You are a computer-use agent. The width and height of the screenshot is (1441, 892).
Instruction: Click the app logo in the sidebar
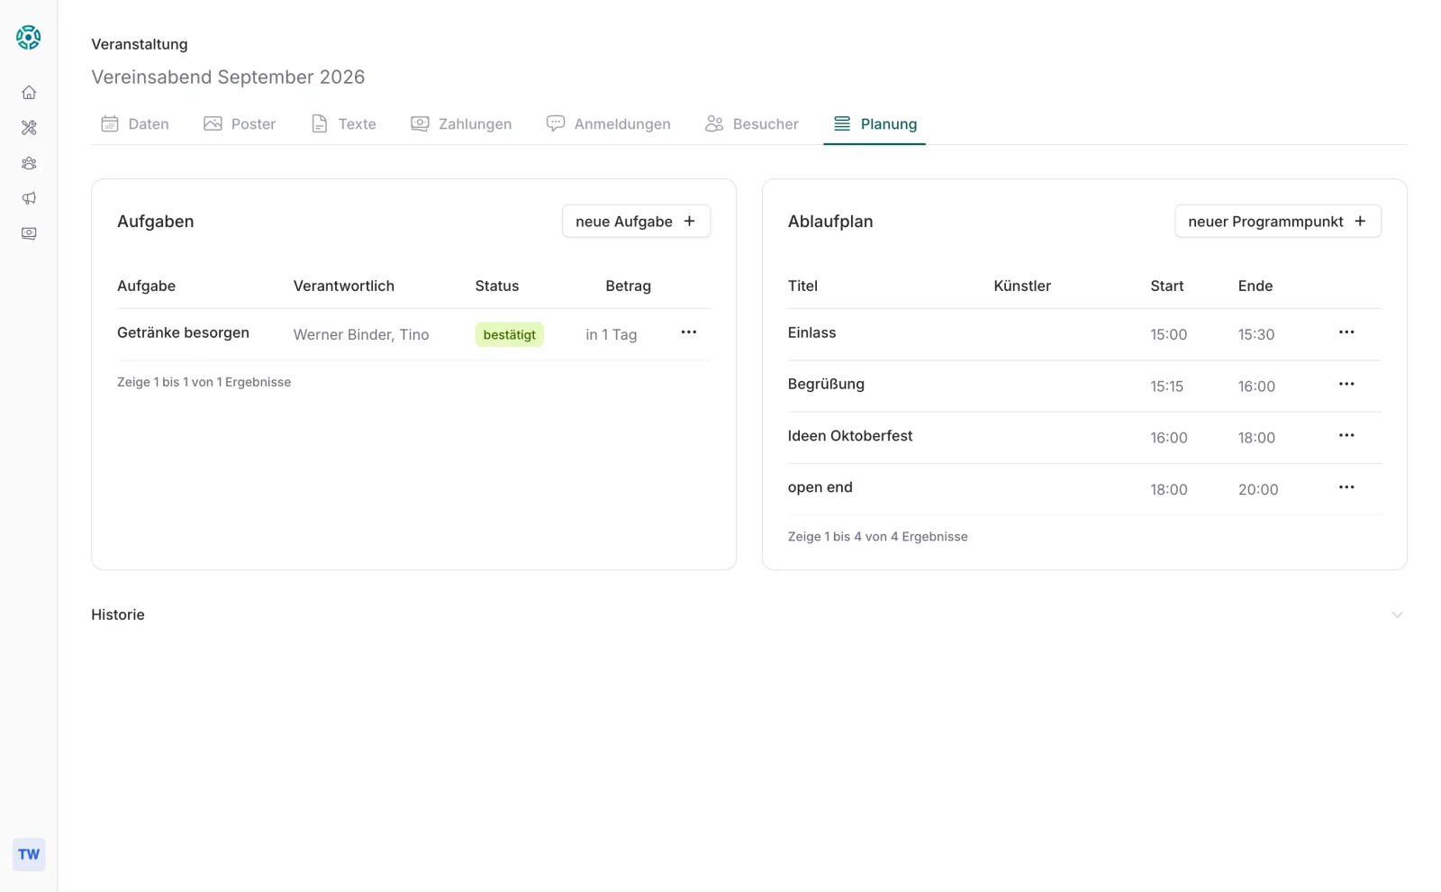pyautogui.click(x=29, y=37)
